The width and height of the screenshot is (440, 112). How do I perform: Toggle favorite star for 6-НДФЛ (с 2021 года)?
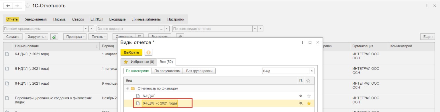(309, 103)
